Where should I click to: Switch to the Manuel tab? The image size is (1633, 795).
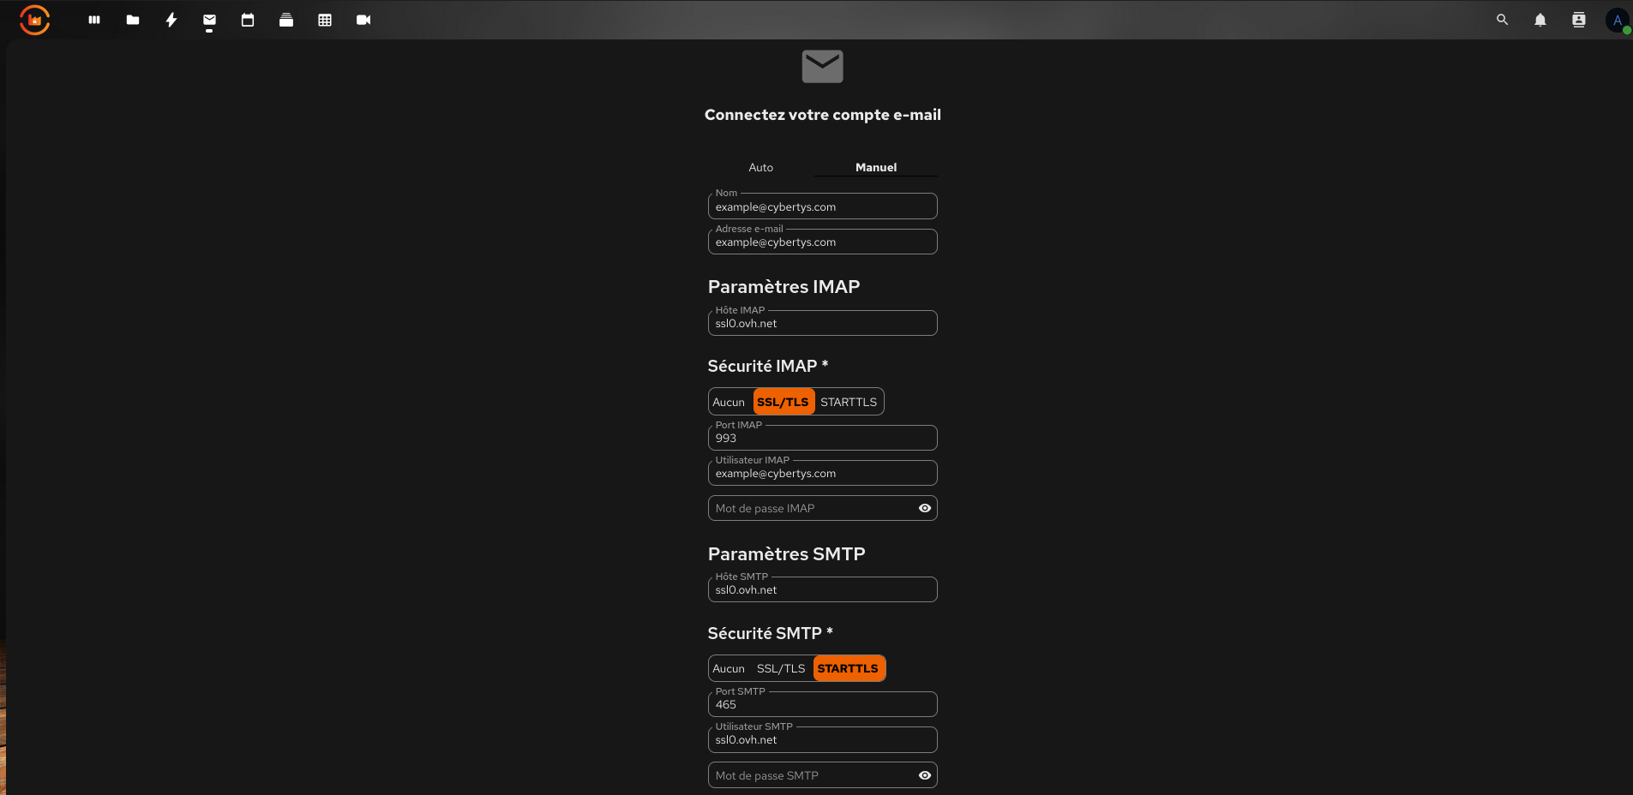(x=875, y=167)
